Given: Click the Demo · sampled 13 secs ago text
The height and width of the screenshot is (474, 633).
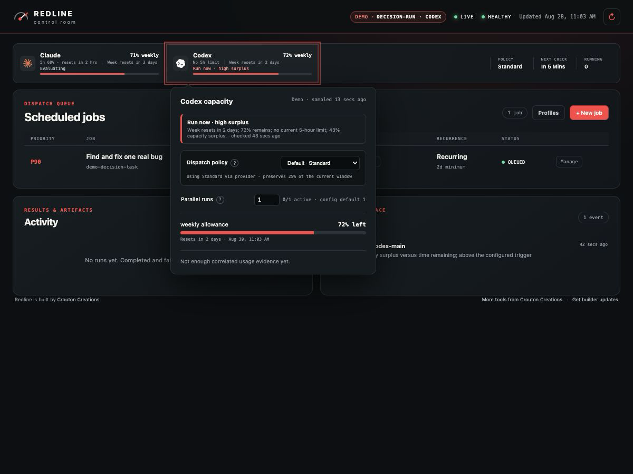Looking at the screenshot, I should click(329, 100).
